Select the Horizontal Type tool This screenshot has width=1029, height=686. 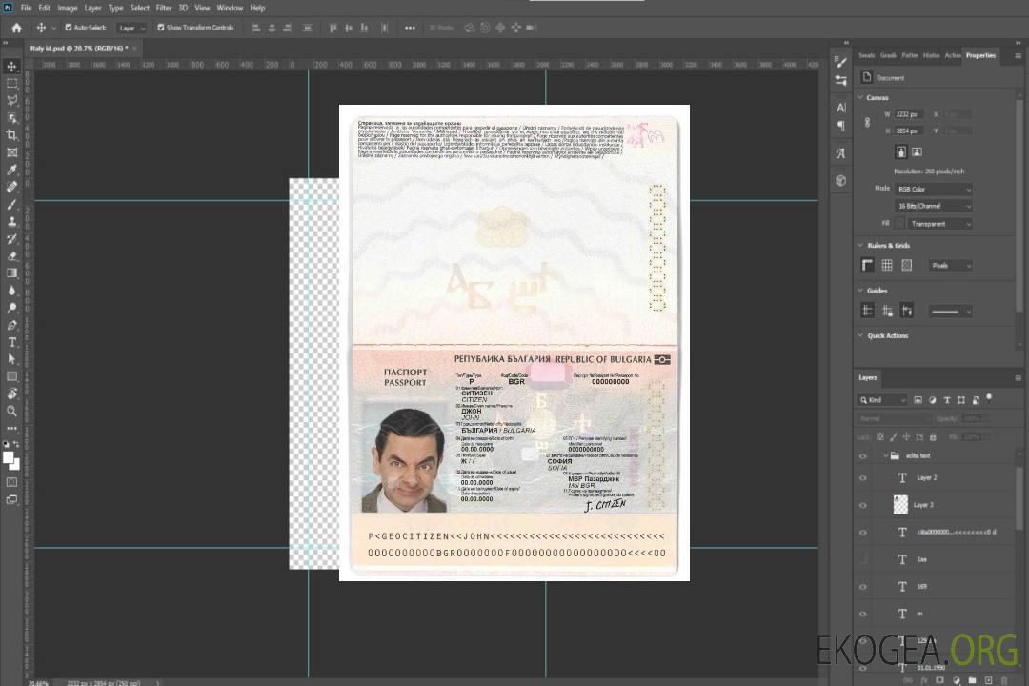[x=11, y=342]
